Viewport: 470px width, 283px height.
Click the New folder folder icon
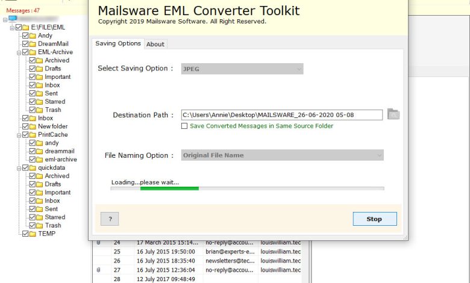pos(33,126)
